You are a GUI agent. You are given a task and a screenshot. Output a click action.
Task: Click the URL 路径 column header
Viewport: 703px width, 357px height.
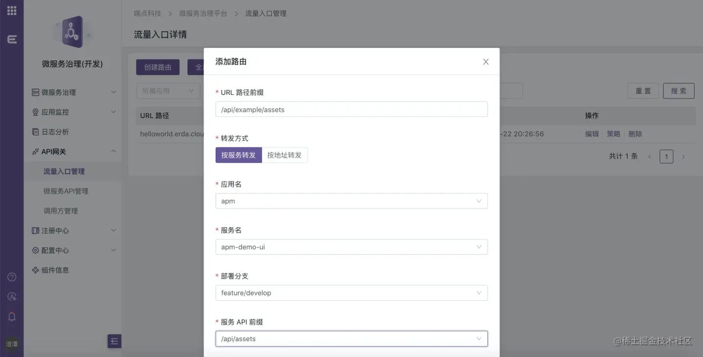[x=154, y=116]
